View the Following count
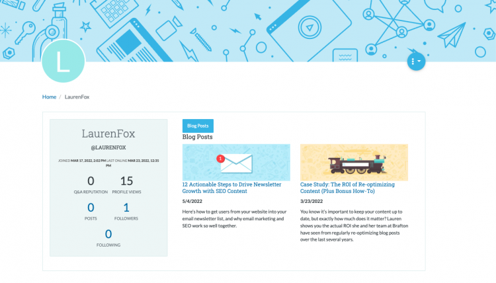 [108, 234]
